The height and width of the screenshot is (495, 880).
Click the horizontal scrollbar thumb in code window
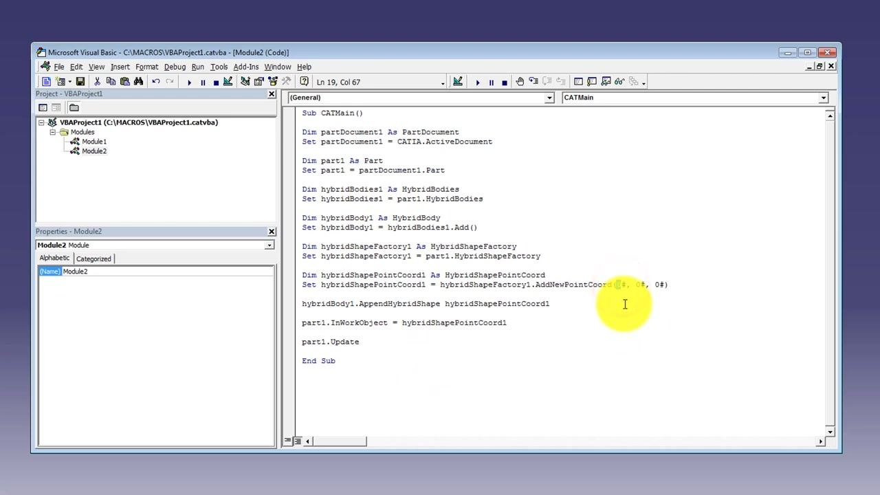[x=340, y=441]
